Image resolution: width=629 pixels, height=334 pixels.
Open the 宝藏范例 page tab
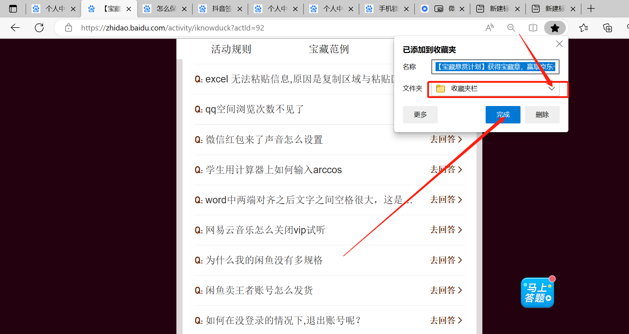pos(329,49)
